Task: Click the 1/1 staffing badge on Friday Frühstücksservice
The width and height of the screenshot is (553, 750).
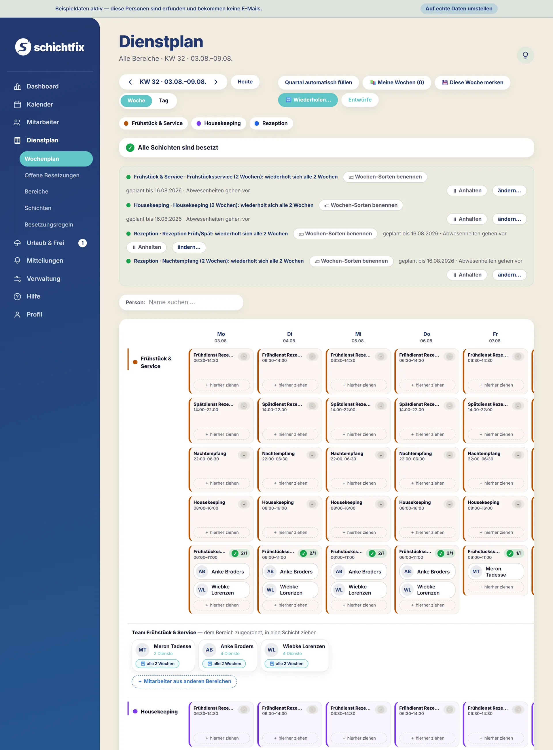Action: click(x=514, y=554)
